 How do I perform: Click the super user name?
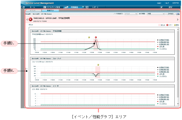click(159, 3)
